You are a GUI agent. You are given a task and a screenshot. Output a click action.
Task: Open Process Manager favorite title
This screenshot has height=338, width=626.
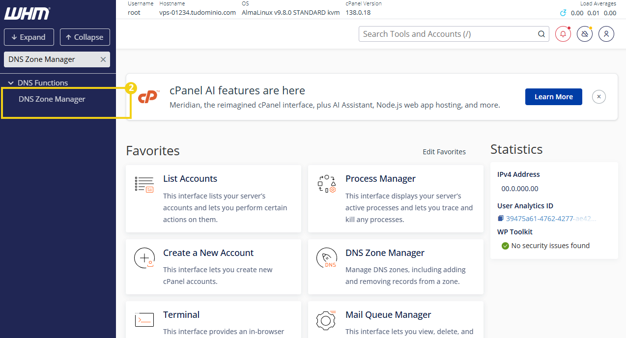coord(380,179)
